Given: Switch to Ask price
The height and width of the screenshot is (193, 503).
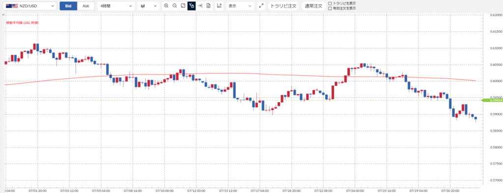Looking at the screenshot, I should click(86, 6).
